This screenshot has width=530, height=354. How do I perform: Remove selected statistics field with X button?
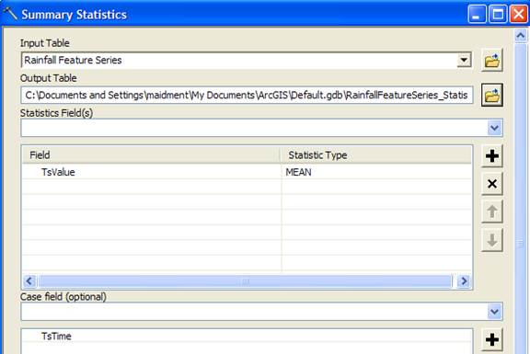(x=492, y=184)
